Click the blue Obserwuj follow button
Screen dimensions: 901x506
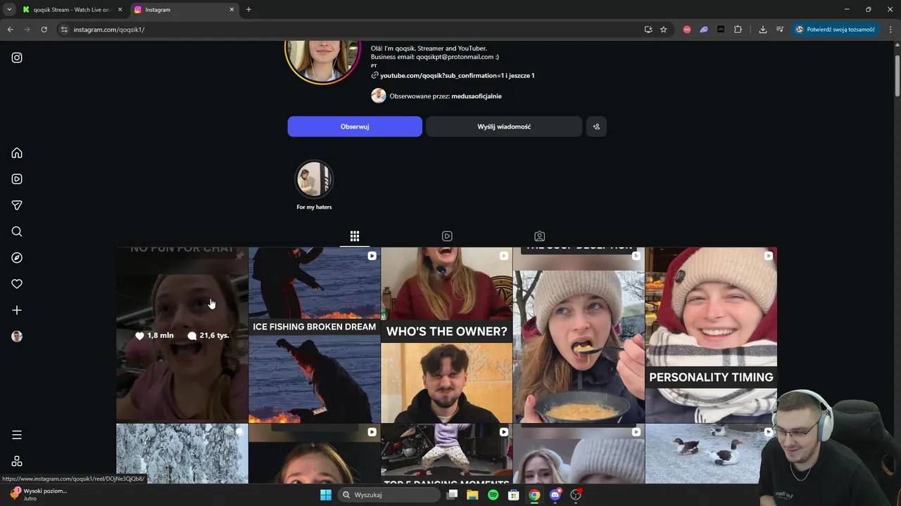[355, 126]
